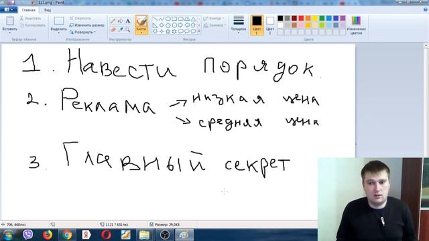Choose the straight Line shape
The image size is (429, 241).
[x=155, y=19]
